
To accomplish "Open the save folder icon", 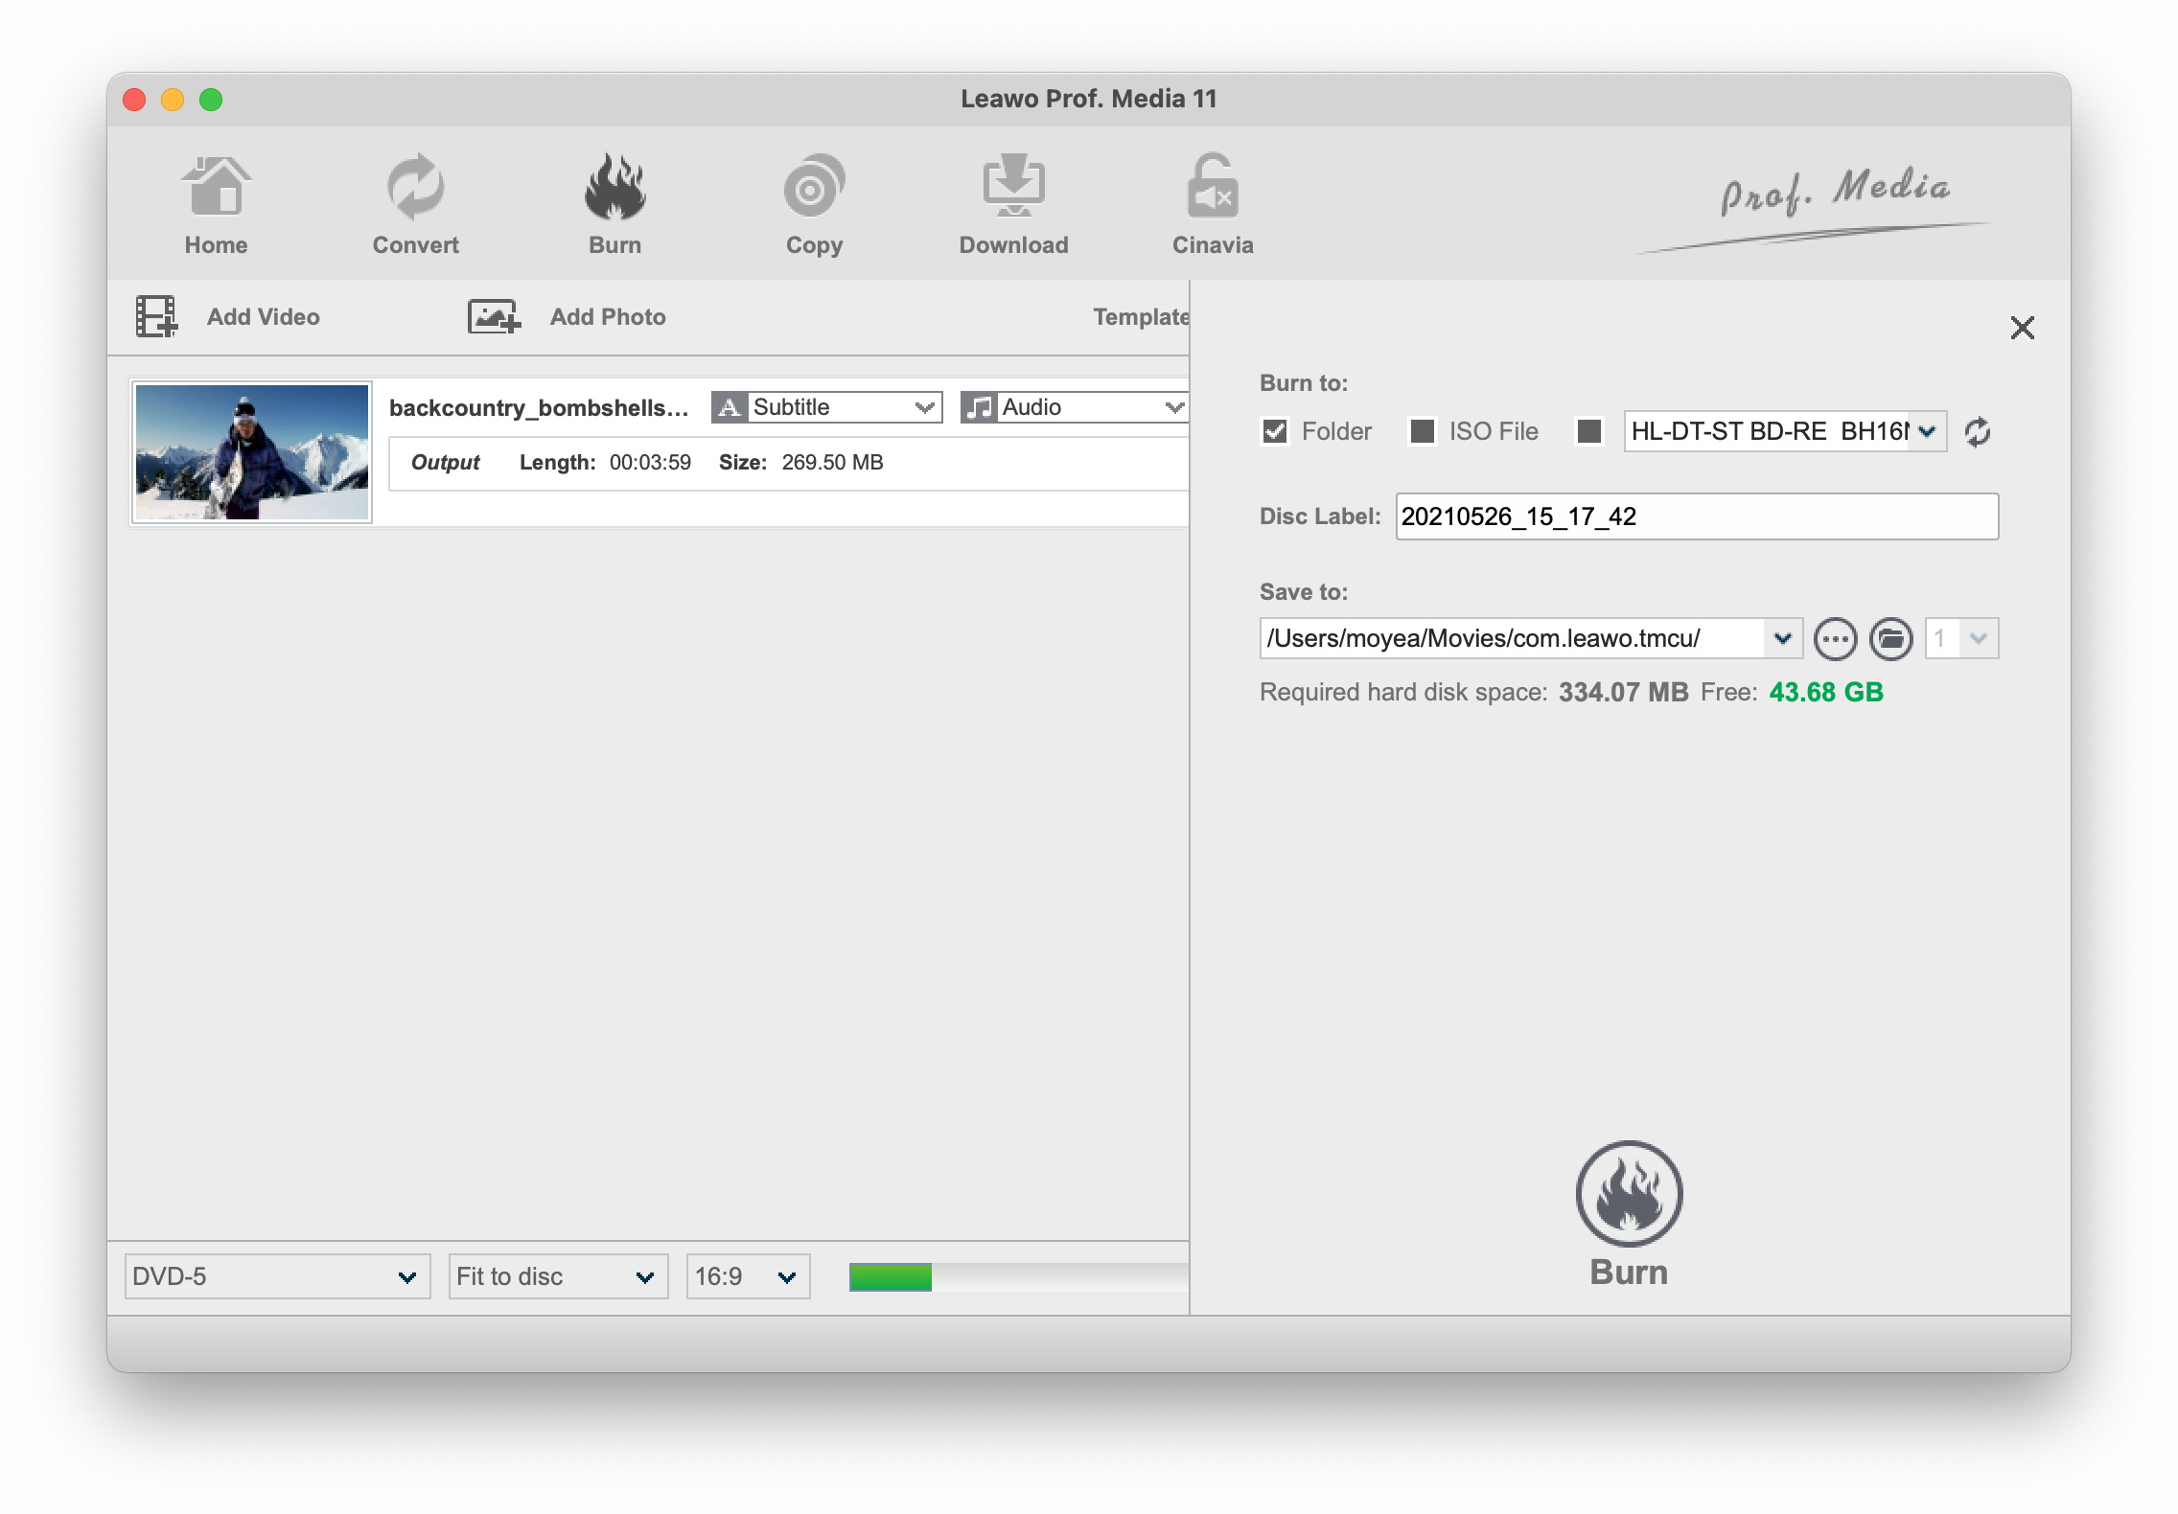I will 1890,639.
